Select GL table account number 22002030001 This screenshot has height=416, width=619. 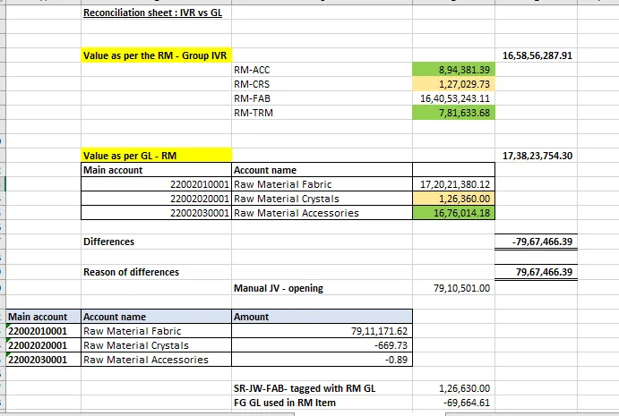[157, 213]
